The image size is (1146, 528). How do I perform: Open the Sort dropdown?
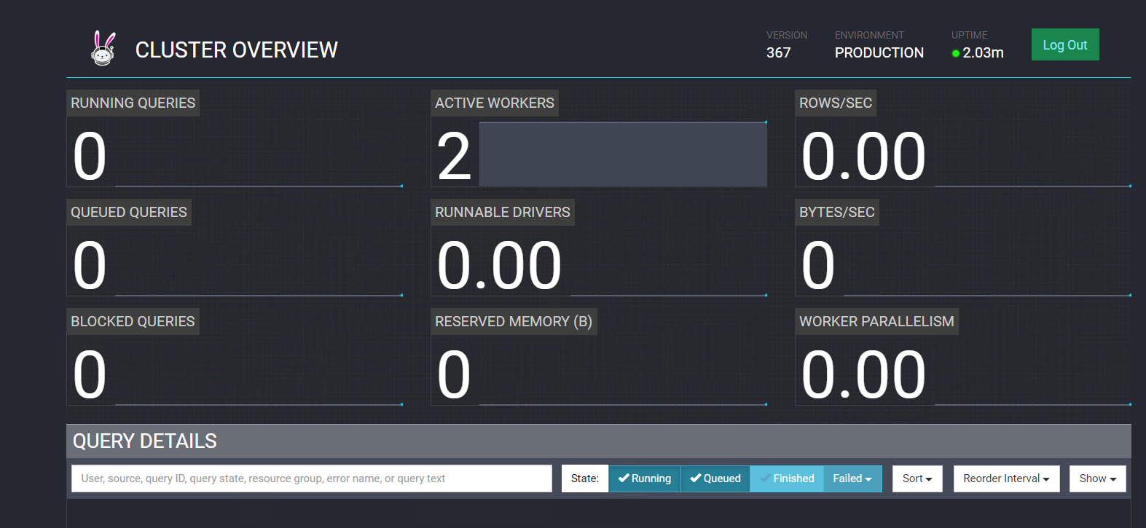(x=917, y=478)
